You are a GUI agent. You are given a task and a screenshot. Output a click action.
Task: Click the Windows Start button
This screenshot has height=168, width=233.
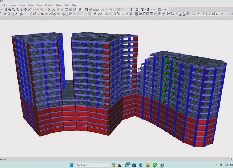[72, 165]
